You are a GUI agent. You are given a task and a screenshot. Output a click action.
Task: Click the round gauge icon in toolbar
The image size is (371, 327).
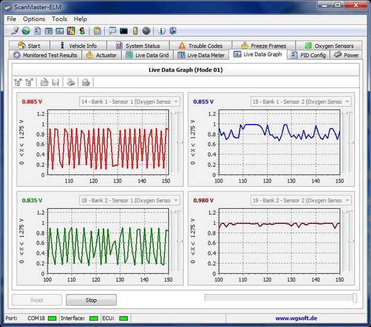[146, 31]
